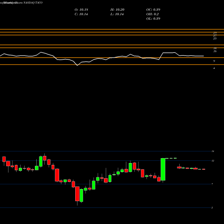Click upper indicator axis label 9
The height and width of the screenshot is (224, 224).
[214, 61]
